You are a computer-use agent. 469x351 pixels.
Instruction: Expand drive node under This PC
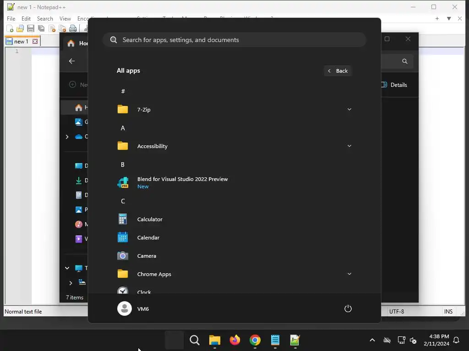click(x=71, y=283)
